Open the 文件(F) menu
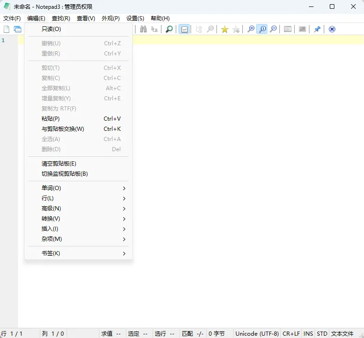This screenshot has height=338, width=364. [12, 18]
